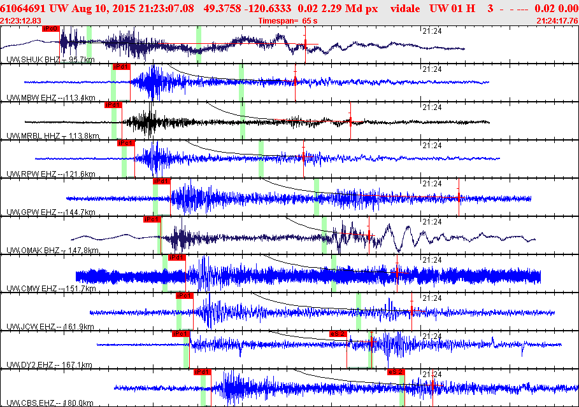Click the iPc1 pick flag on DY2 trace
579x407 pixels.
click(x=180, y=334)
